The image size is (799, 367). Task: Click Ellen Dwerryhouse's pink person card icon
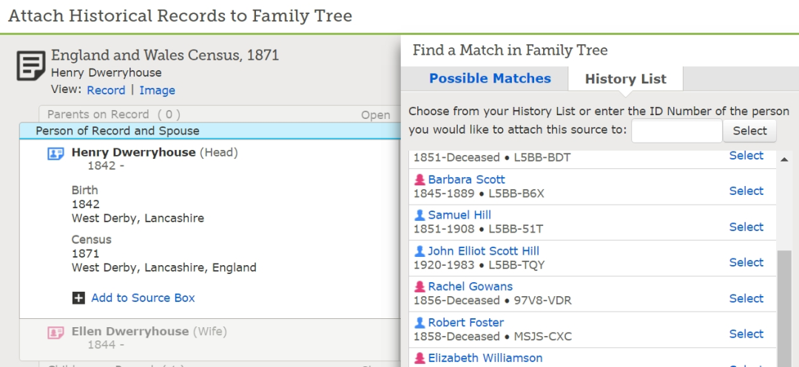[x=55, y=333]
